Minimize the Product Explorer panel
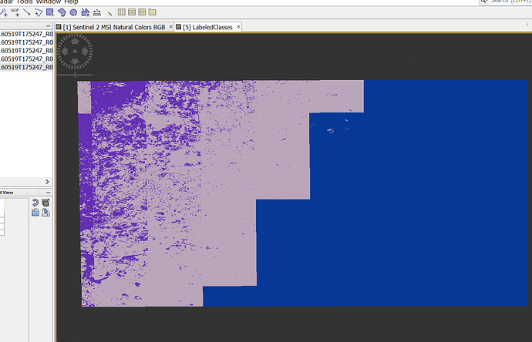The height and width of the screenshot is (342, 532). pos(48,25)
